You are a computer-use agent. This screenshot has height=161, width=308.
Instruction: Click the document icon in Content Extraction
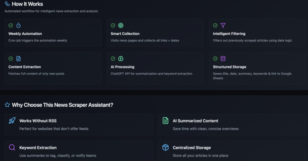click(x=19, y=59)
